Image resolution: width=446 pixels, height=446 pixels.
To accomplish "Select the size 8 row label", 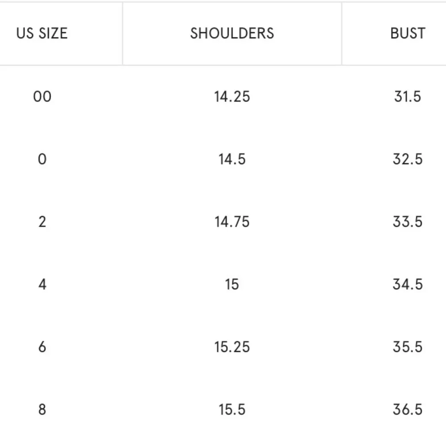I will coord(42,409).
